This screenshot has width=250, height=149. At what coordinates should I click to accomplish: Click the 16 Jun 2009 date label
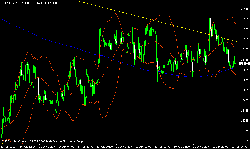click(x=8, y=147)
